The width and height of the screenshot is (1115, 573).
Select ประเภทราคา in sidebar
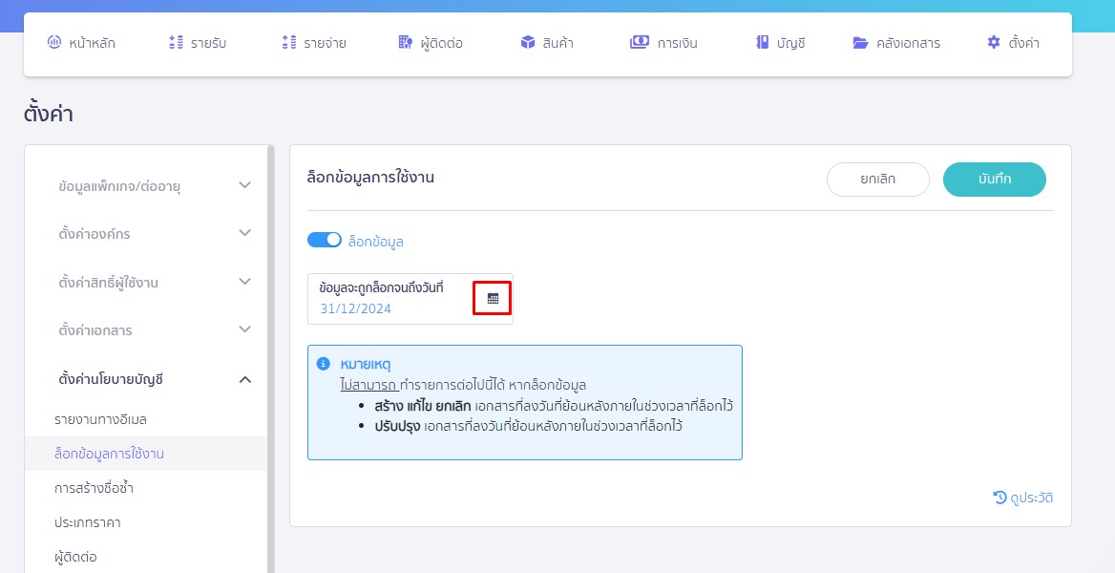(88, 522)
